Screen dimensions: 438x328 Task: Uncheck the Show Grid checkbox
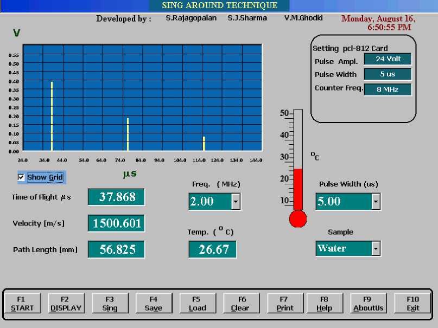[21, 177]
